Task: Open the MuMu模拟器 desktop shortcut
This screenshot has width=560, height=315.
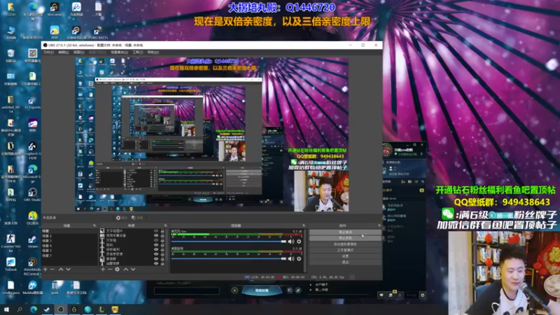Action: pyautogui.click(x=32, y=288)
